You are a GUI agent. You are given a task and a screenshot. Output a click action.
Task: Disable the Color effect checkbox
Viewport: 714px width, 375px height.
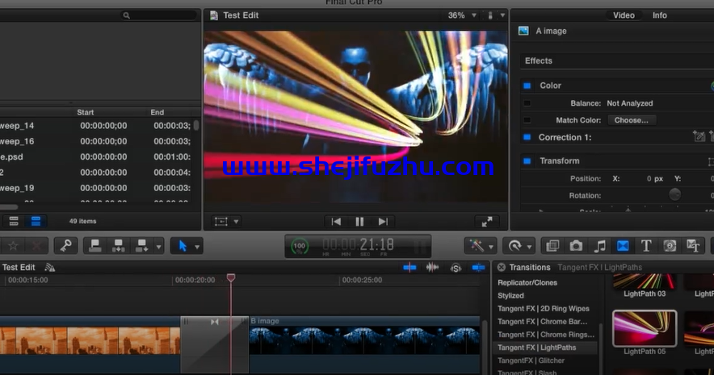(x=527, y=85)
